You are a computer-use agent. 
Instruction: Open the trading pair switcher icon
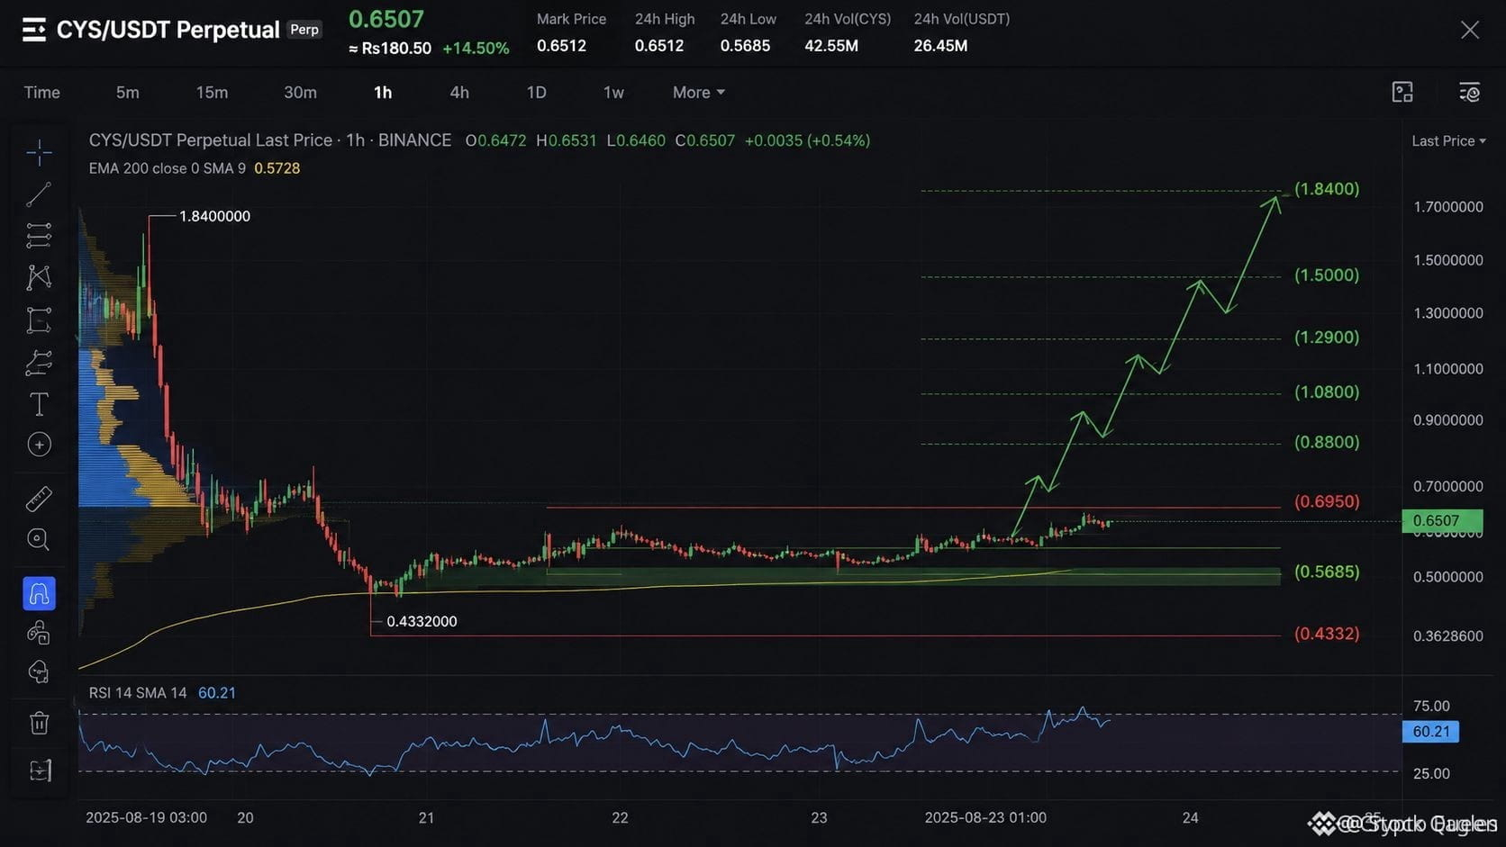(33, 30)
